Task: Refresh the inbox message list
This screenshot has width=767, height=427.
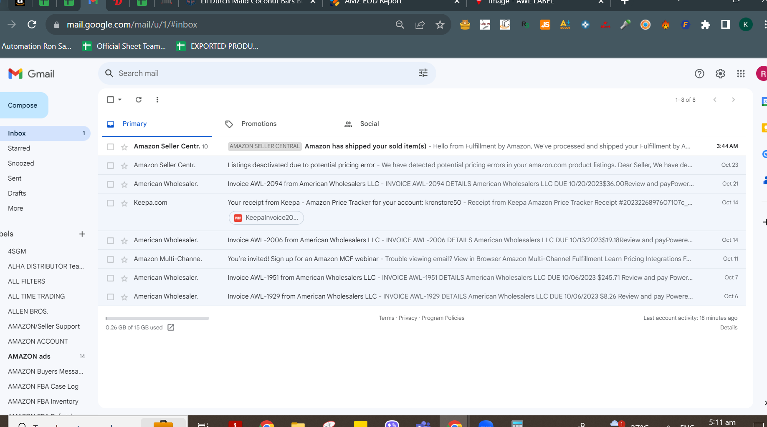Action: click(x=139, y=100)
